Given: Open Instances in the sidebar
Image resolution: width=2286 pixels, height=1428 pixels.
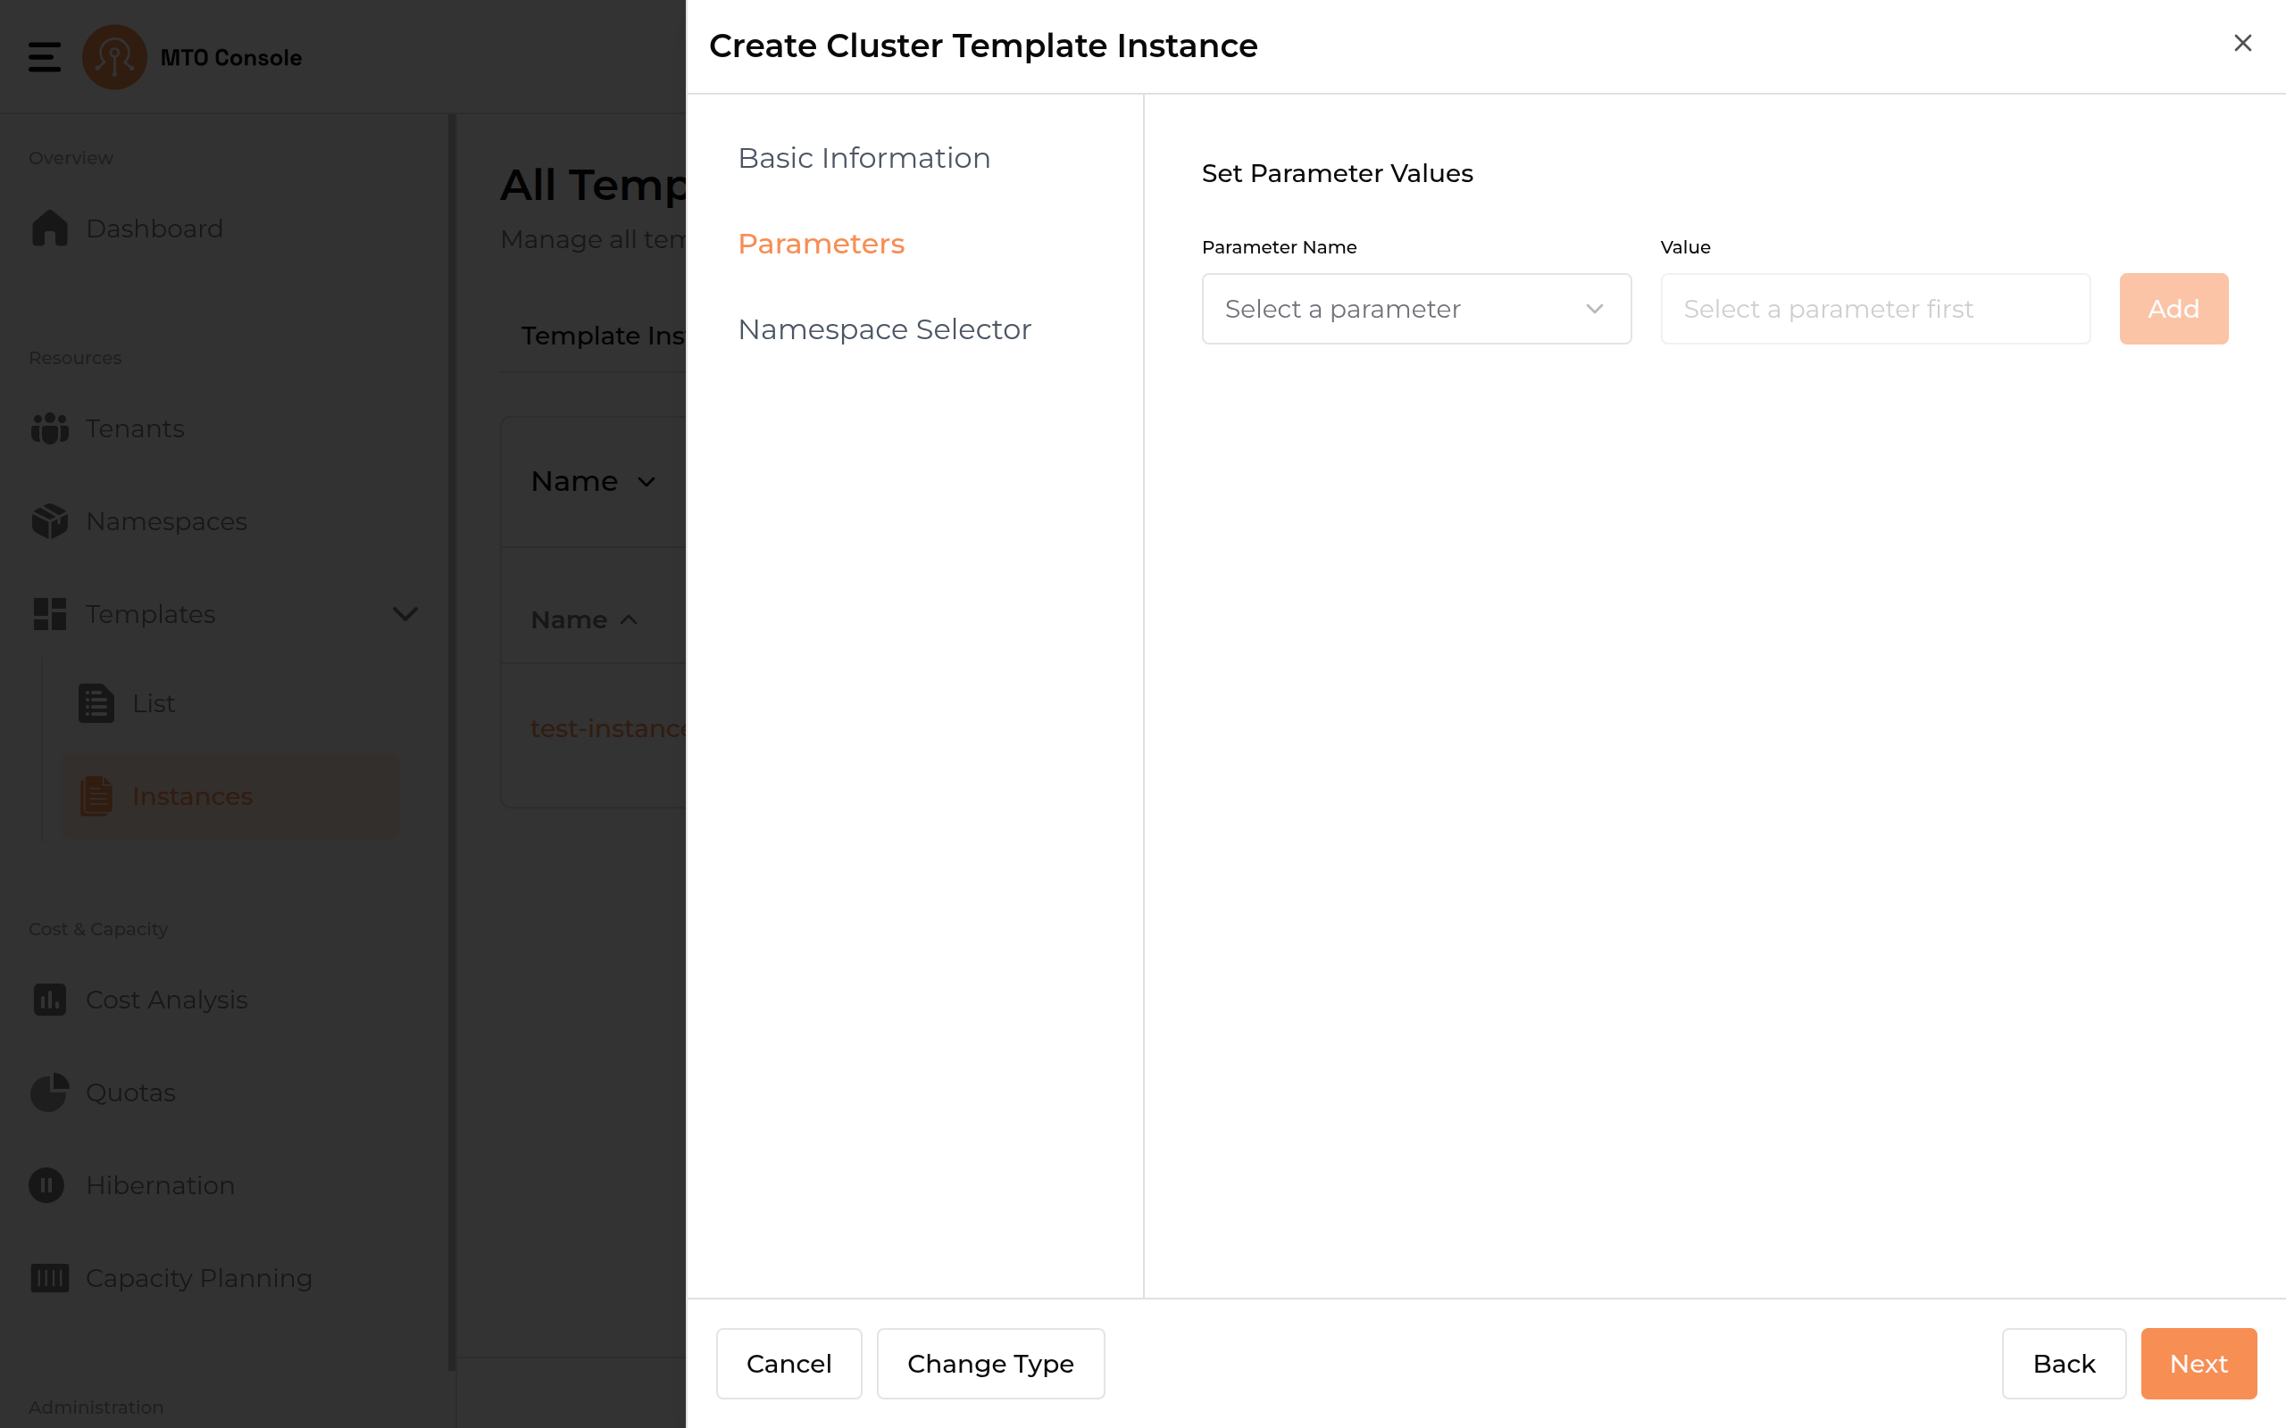Looking at the screenshot, I should pos(230,795).
